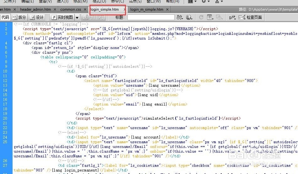Close the common.css tab

(x=85, y=9)
